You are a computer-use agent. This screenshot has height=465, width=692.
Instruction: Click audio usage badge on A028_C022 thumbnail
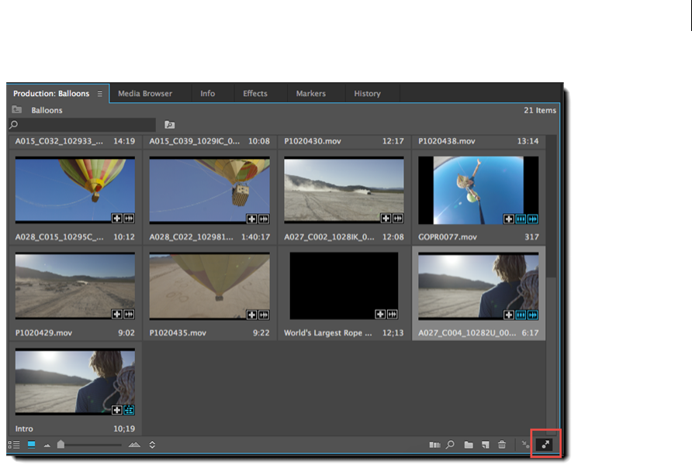point(264,219)
